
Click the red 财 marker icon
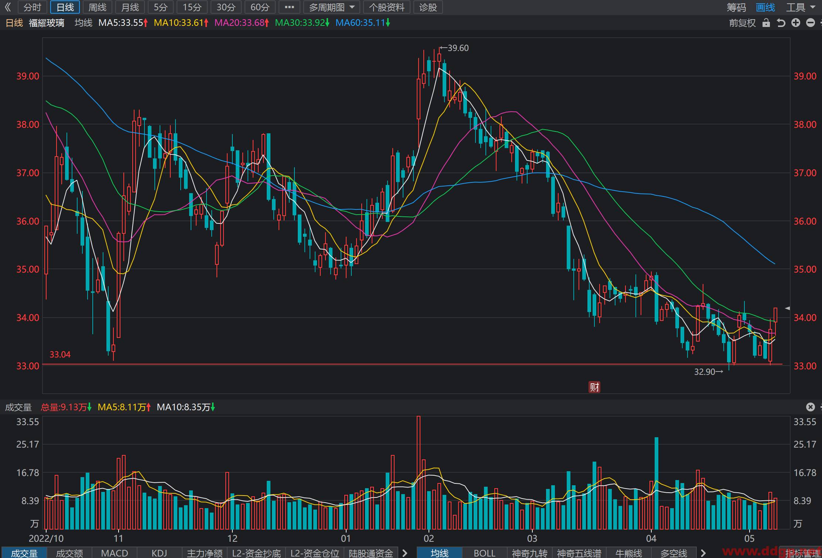(x=594, y=387)
